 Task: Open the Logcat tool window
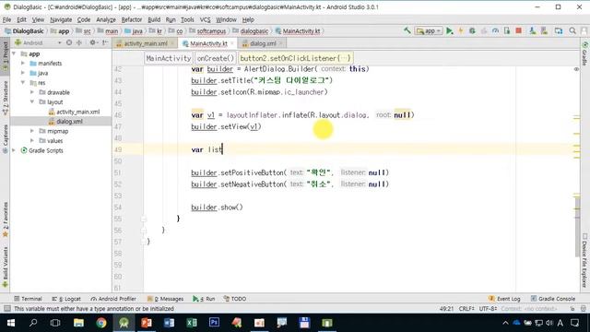66,299
